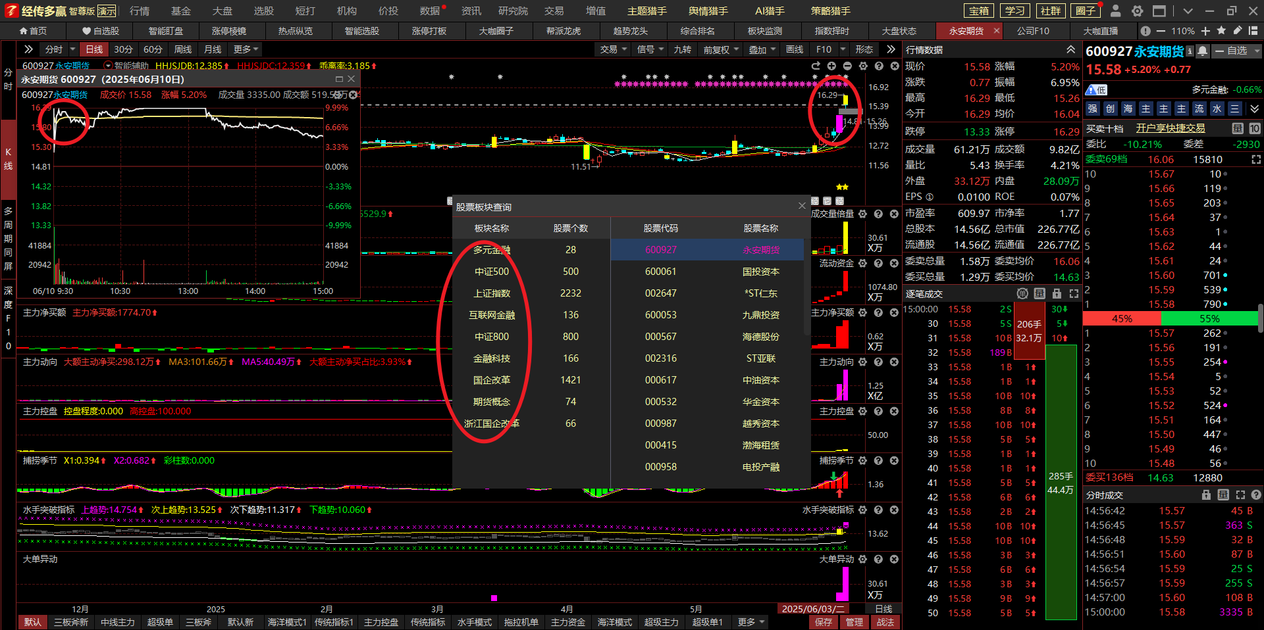Set price alert with bell icon

(x=1203, y=51)
